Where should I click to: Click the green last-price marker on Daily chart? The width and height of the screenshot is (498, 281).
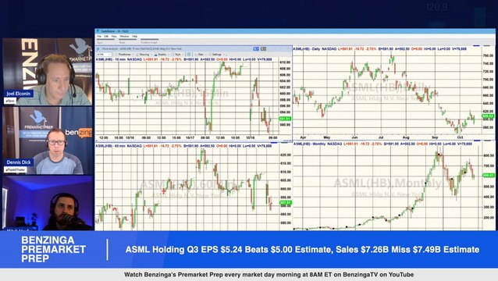pyautogui.click(x=488, y=116)
